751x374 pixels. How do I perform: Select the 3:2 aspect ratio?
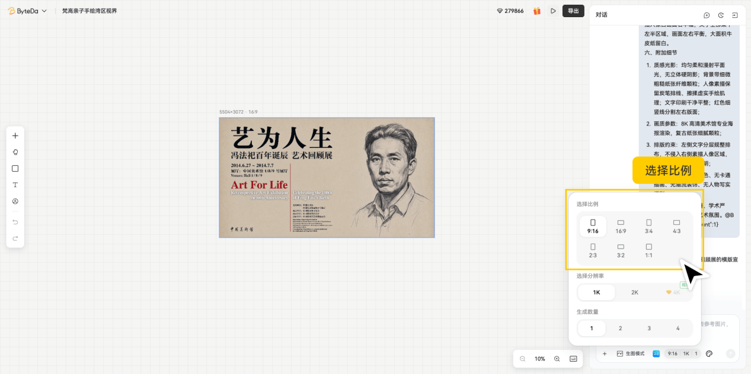[x=621, y=250]
